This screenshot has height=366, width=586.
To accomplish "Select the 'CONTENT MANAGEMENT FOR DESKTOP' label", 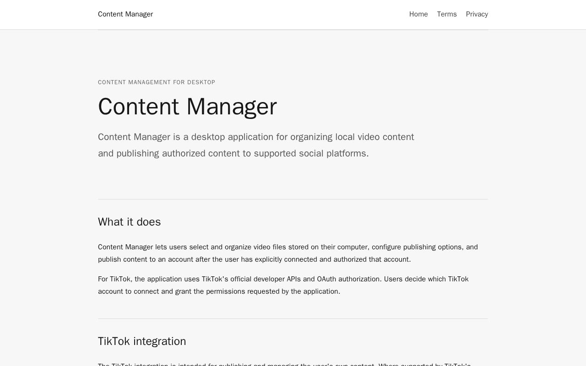I will pyautogui.click(x=157, y=82).
